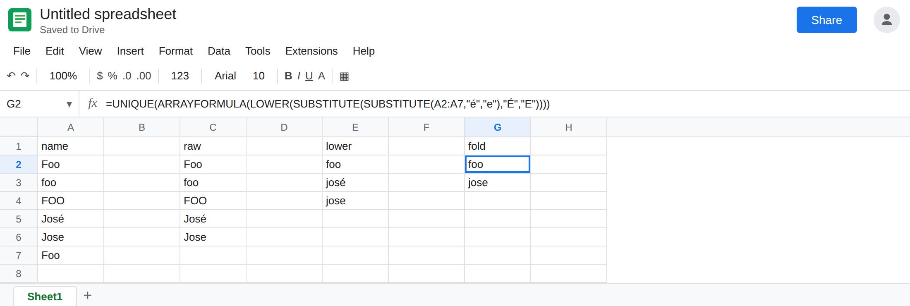Decrease decimal places (.0)

[x=127, y=76]
